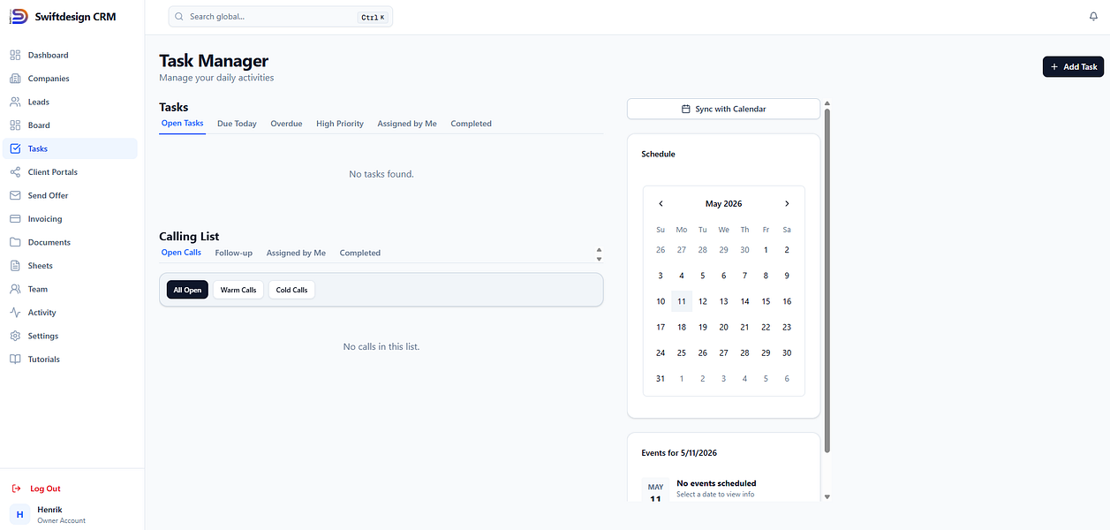Viewport: 1110px width, 530px height.
Task: Switch to the Due Today tab
Action: point(237,124)
